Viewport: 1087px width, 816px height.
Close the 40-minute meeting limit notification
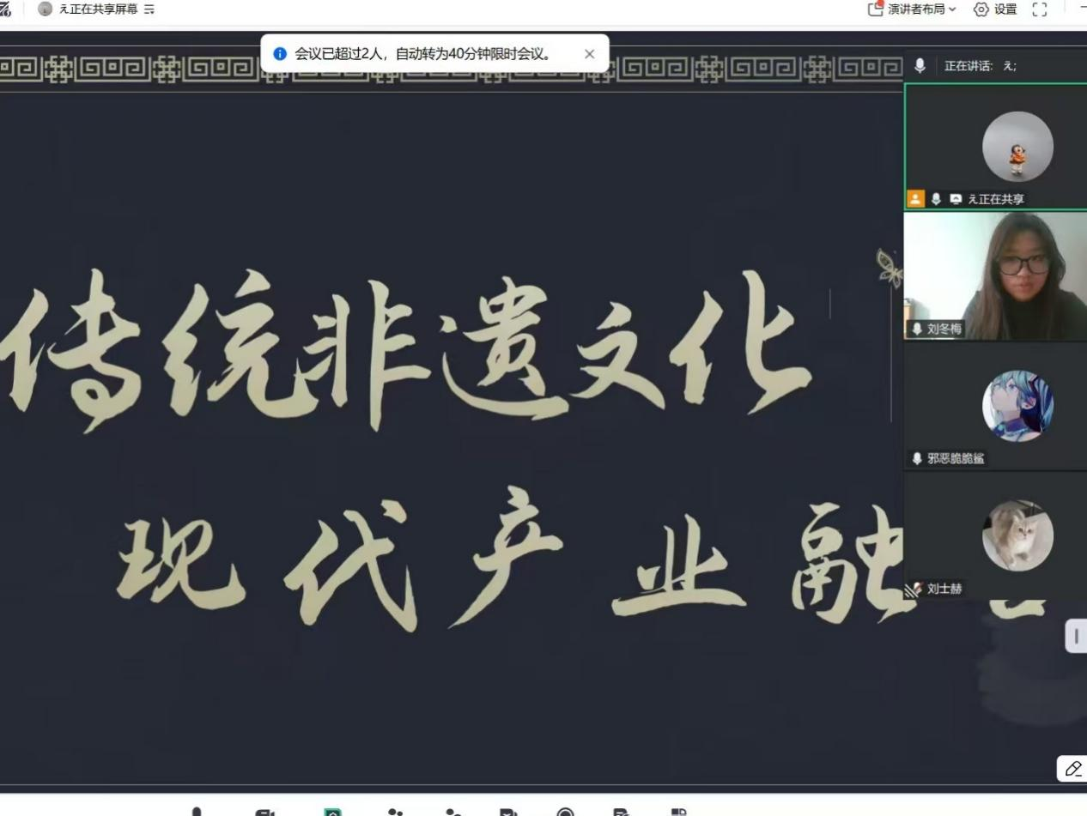[589, 54]
